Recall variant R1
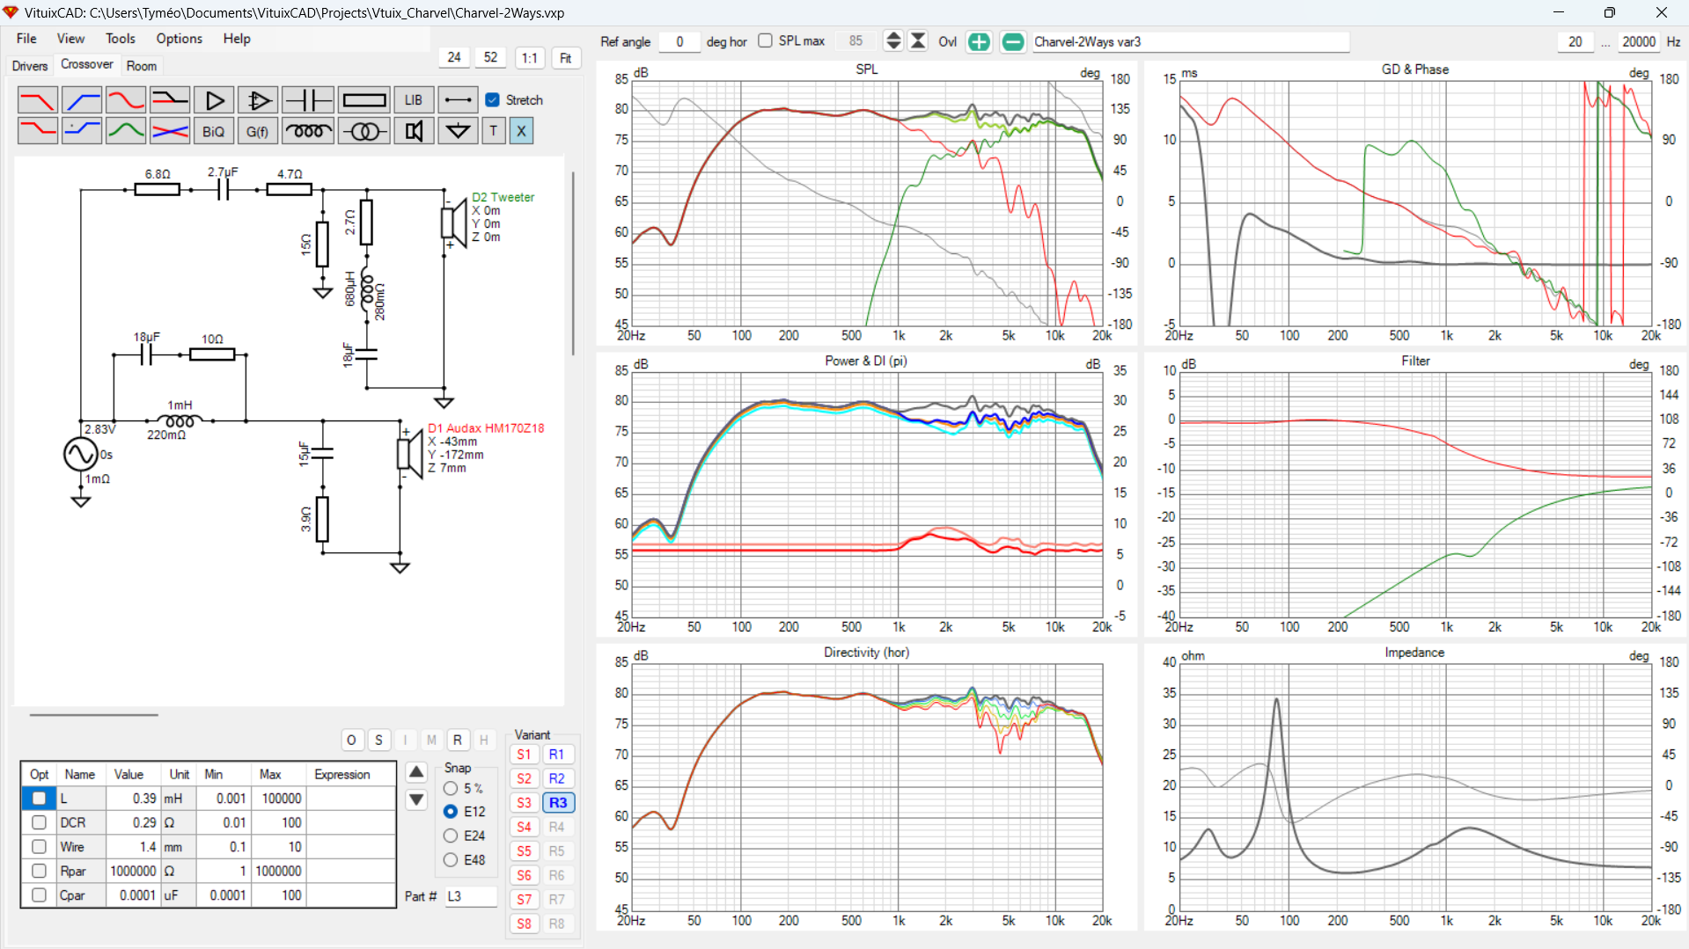 click(x=557, y=755)
